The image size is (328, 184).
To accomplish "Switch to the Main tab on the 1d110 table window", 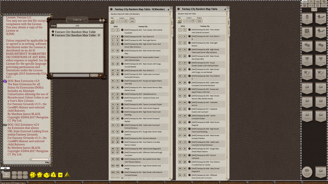I will (229, 22).
